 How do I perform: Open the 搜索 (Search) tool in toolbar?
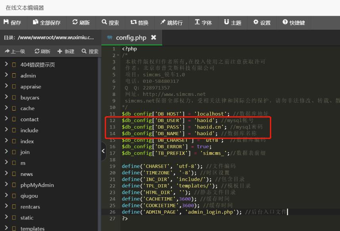(104, 22)
